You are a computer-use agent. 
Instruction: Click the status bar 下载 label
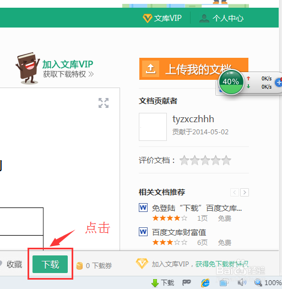pos(167,282)
